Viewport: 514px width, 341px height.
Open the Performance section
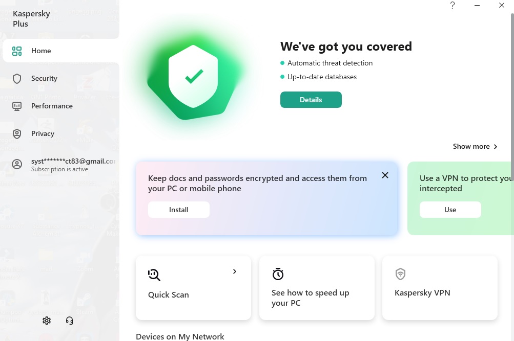pyautogui.click(x=61, y=106)
